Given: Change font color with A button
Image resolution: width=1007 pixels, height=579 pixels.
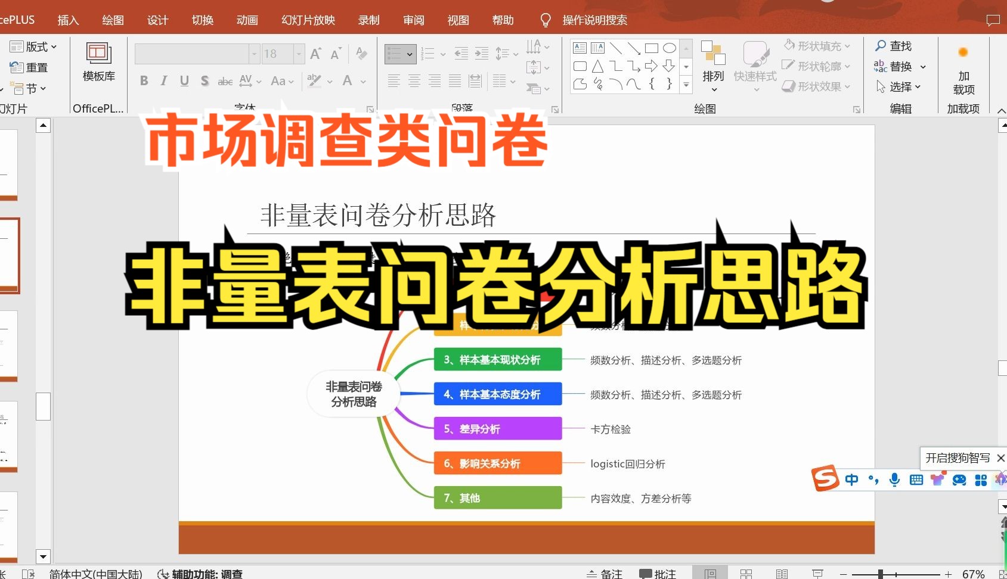Looking at the screenshot, I should tap(347, 81).
